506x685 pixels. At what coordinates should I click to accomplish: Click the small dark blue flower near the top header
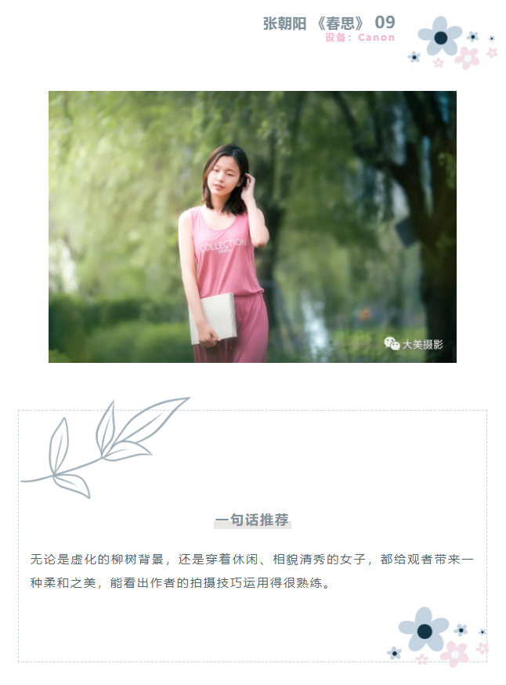tap(414, 56)
